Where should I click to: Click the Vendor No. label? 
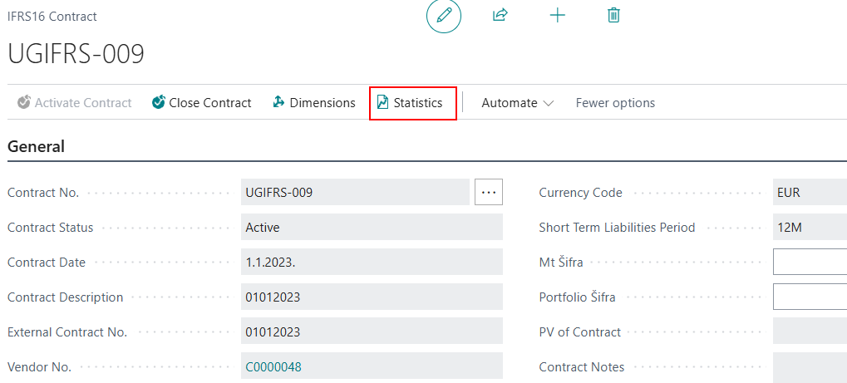(39, 366)
